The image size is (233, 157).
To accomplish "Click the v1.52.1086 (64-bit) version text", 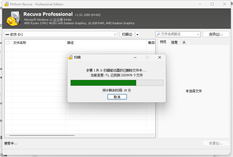I will click(88, 15).
